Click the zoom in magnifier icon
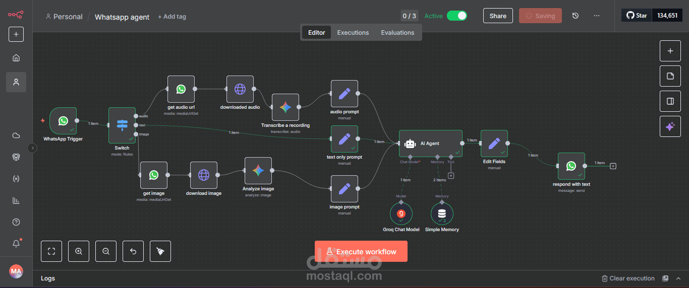The height and width of the screenshot is (288, 689). [x=79, y=251]
